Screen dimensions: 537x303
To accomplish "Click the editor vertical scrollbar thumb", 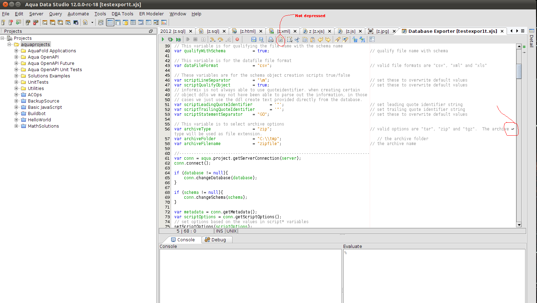I will [x=519, y=71].
